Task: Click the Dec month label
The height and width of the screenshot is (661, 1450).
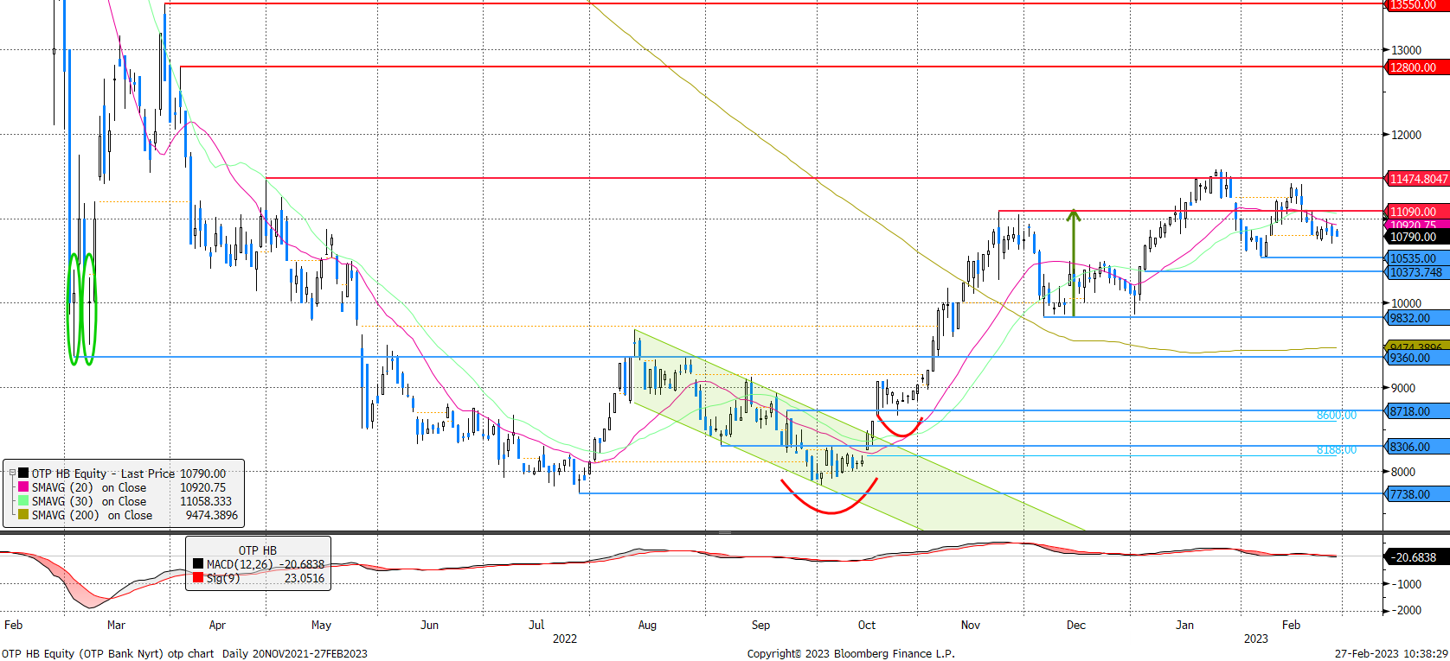Action: click(x=1075, y=625)
